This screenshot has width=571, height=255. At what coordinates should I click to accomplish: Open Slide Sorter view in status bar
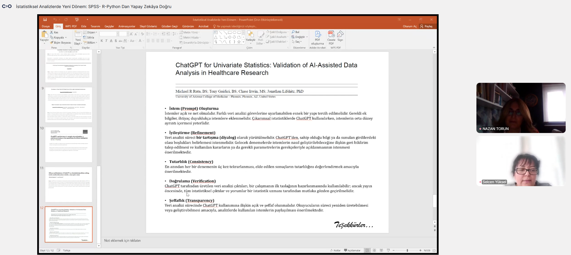(x=374, y=251)
